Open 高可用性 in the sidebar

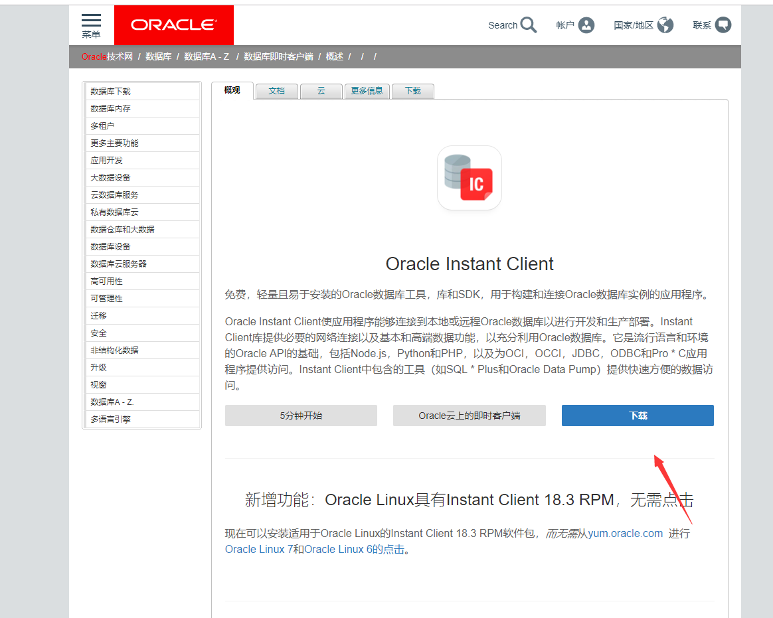click(x=142, y=281)
